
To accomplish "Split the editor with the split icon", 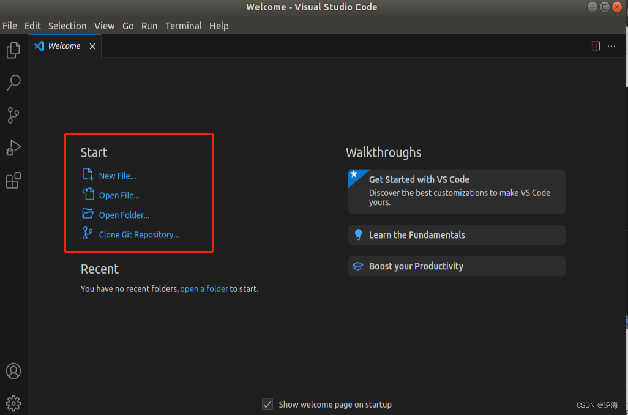I will (596, 46).
